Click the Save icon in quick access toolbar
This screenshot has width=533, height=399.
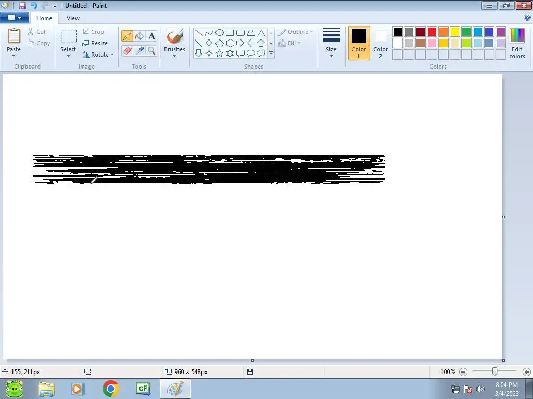coord(22,5)
